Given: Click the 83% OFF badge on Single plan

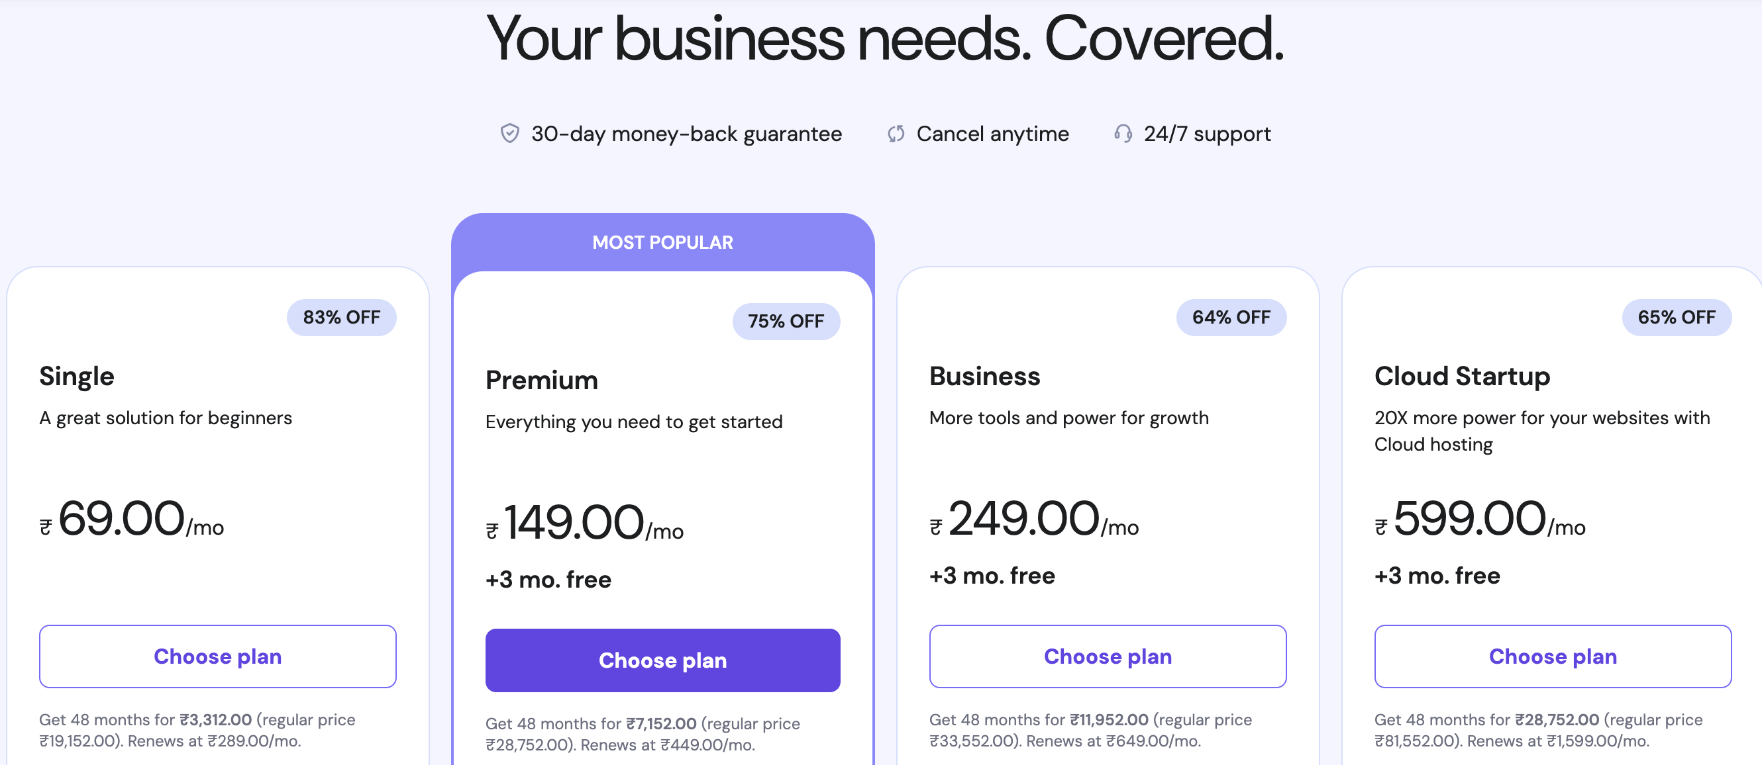Looking at the screenshot, I should pos(341,316).
